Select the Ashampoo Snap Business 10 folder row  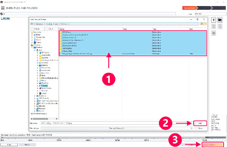pos(133,40)
